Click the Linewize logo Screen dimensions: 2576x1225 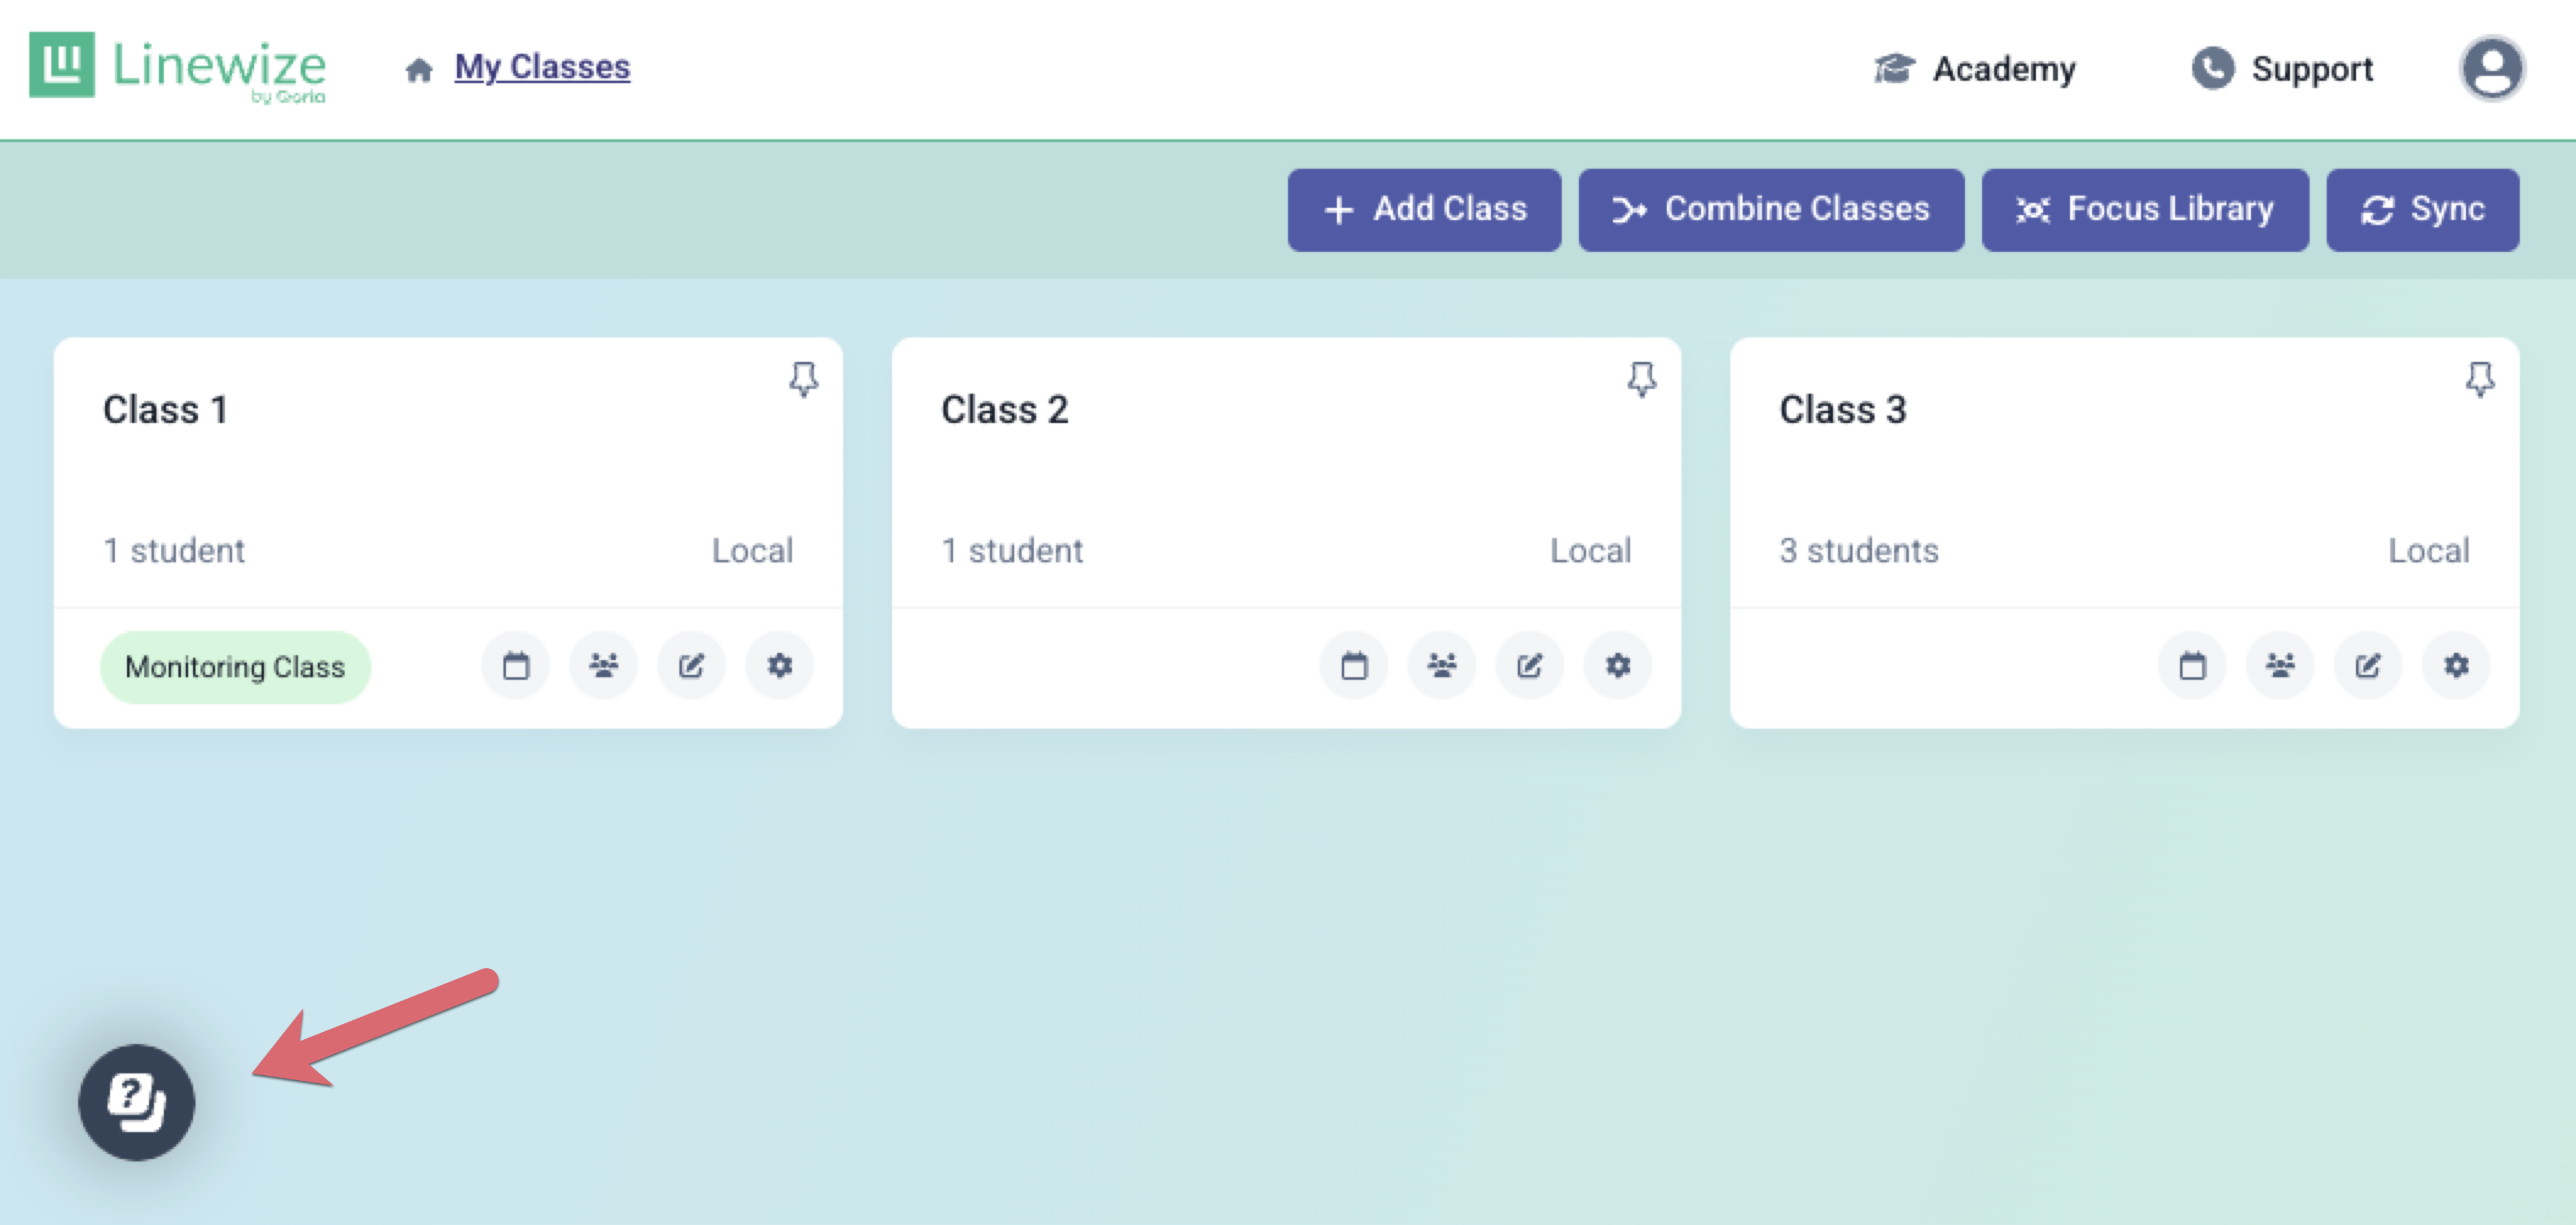click(178, 67)
